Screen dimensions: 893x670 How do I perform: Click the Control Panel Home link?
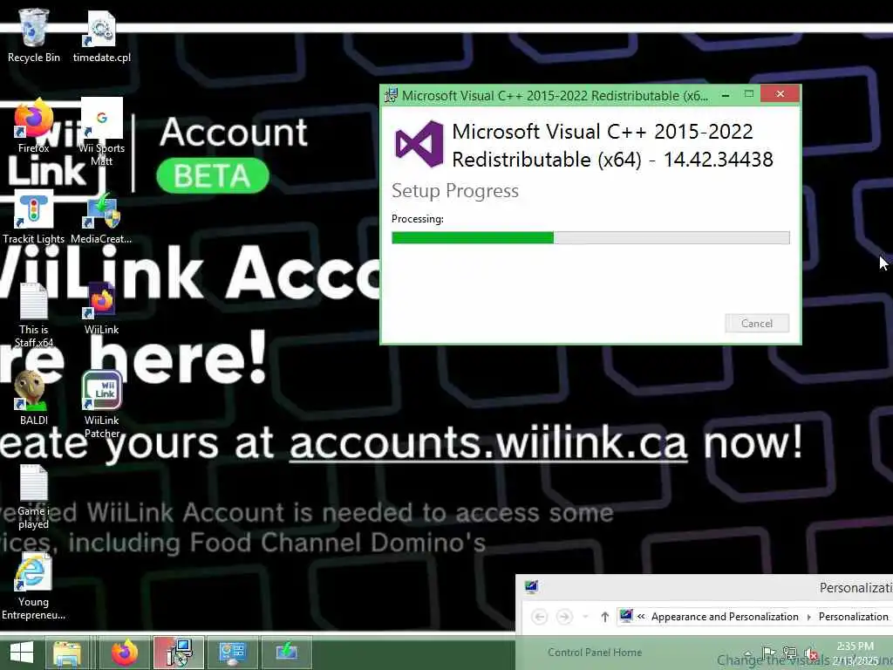click(595, 653)
